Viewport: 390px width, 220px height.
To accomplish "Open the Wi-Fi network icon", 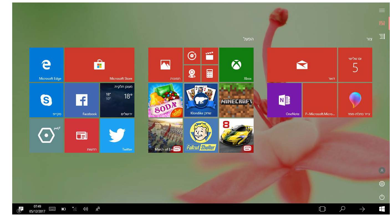I will tap(75, 209).
